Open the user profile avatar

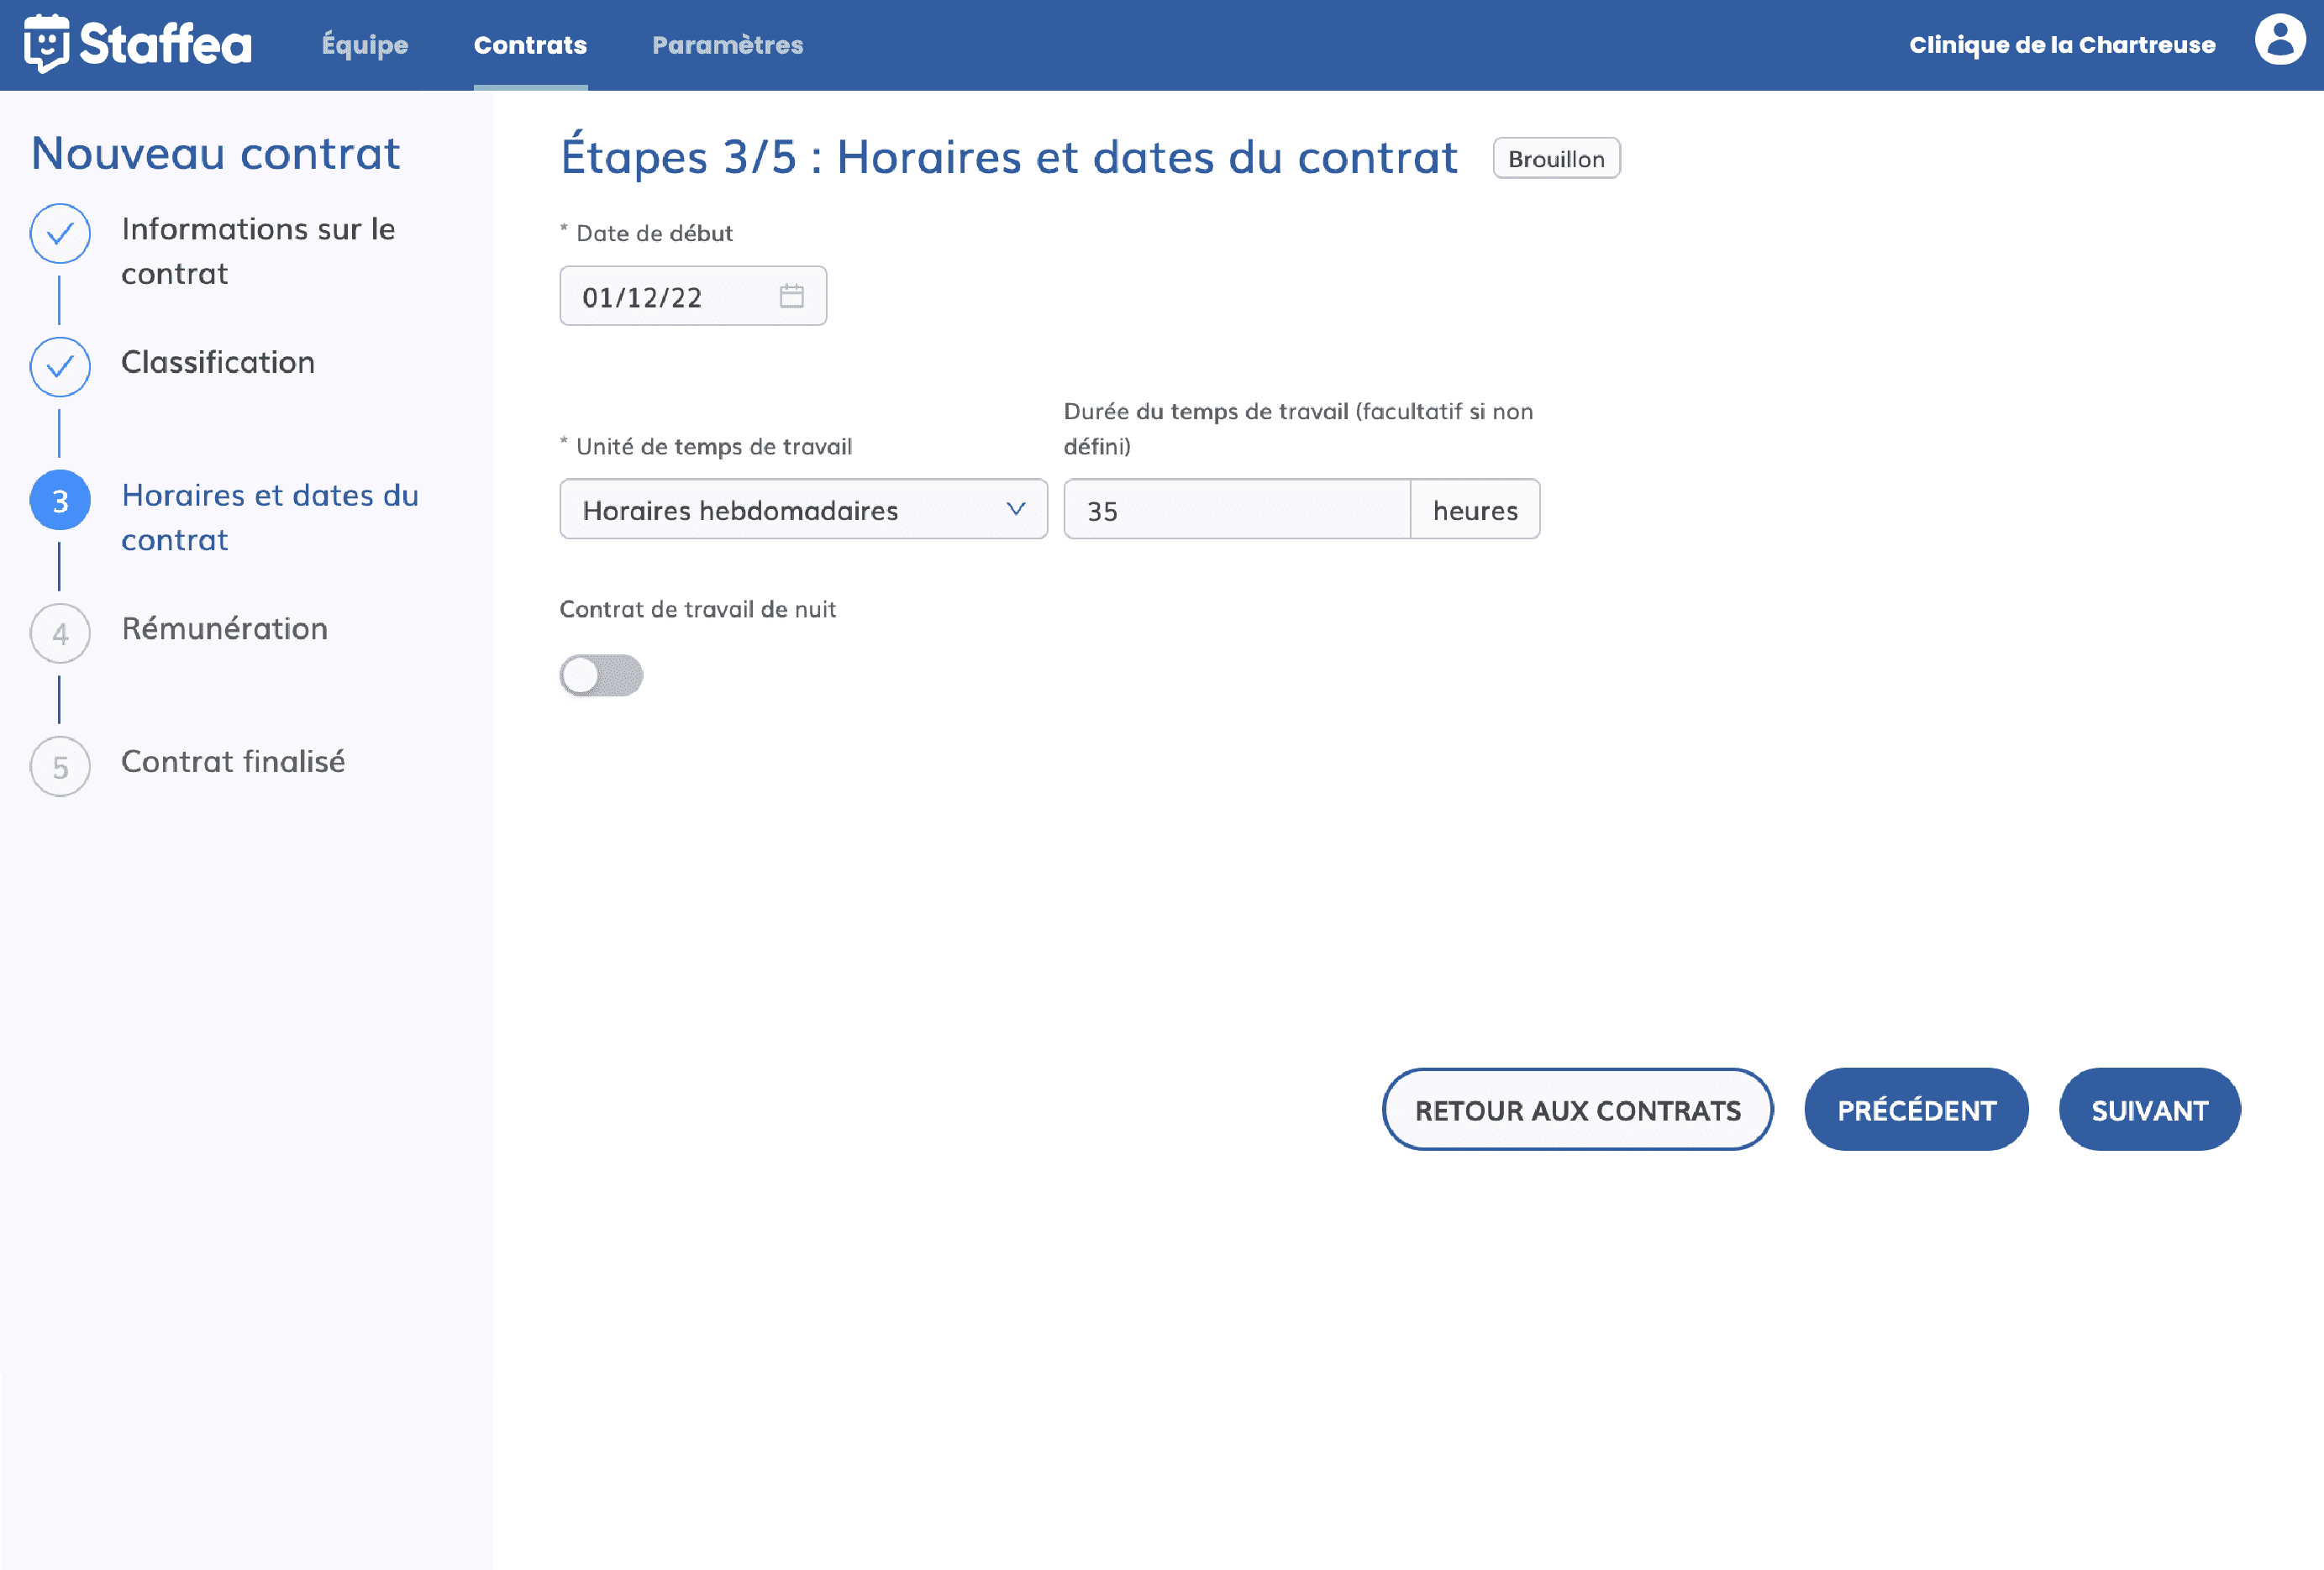click(2281, 42)
